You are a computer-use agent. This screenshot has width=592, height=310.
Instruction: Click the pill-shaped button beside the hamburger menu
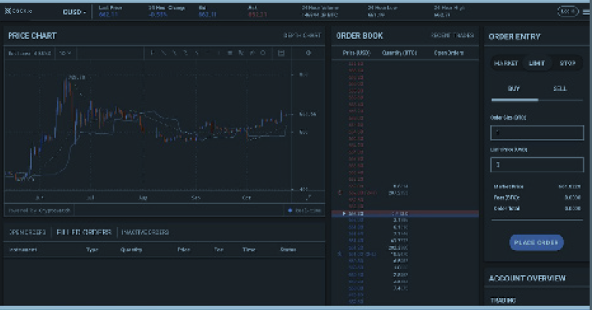567,11
